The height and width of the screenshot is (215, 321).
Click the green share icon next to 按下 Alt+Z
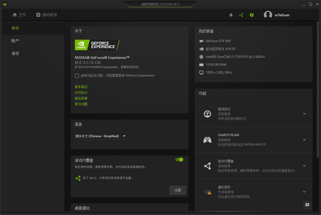coord(78,178)
